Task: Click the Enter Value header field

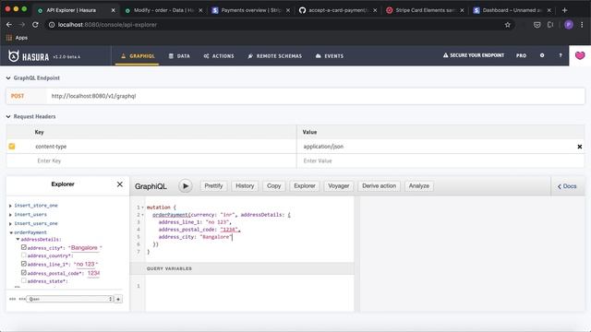Action: coord(440,160)
